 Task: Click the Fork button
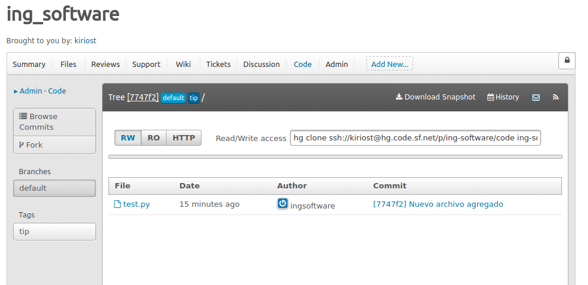click(55, 145)
